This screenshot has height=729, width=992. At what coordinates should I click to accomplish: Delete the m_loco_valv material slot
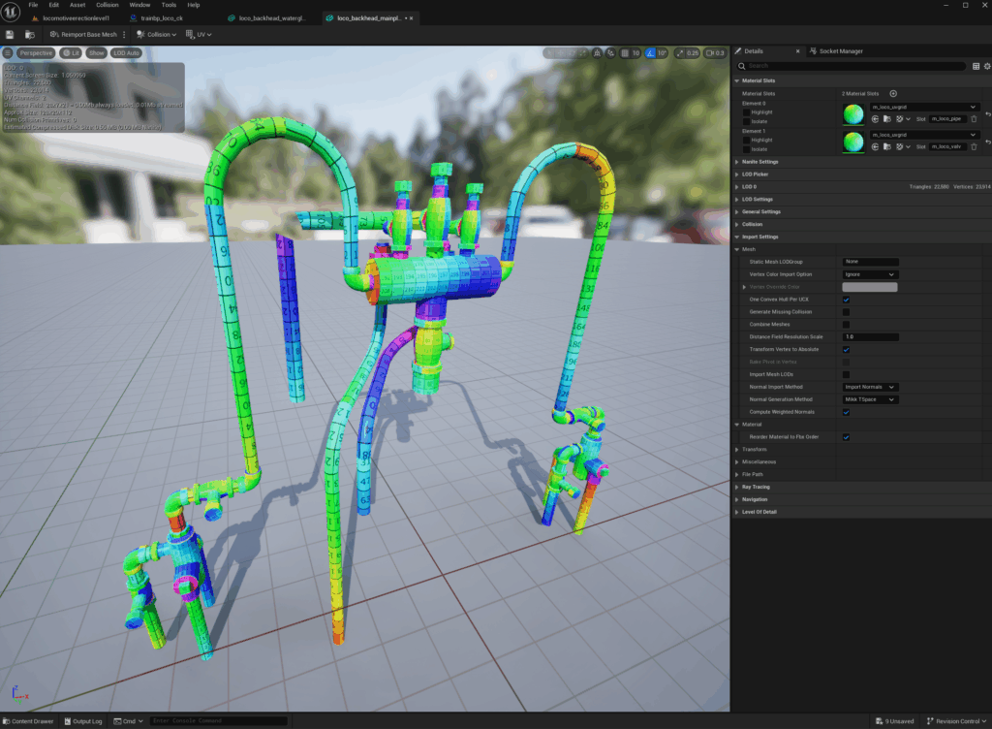tap(975, 146)
